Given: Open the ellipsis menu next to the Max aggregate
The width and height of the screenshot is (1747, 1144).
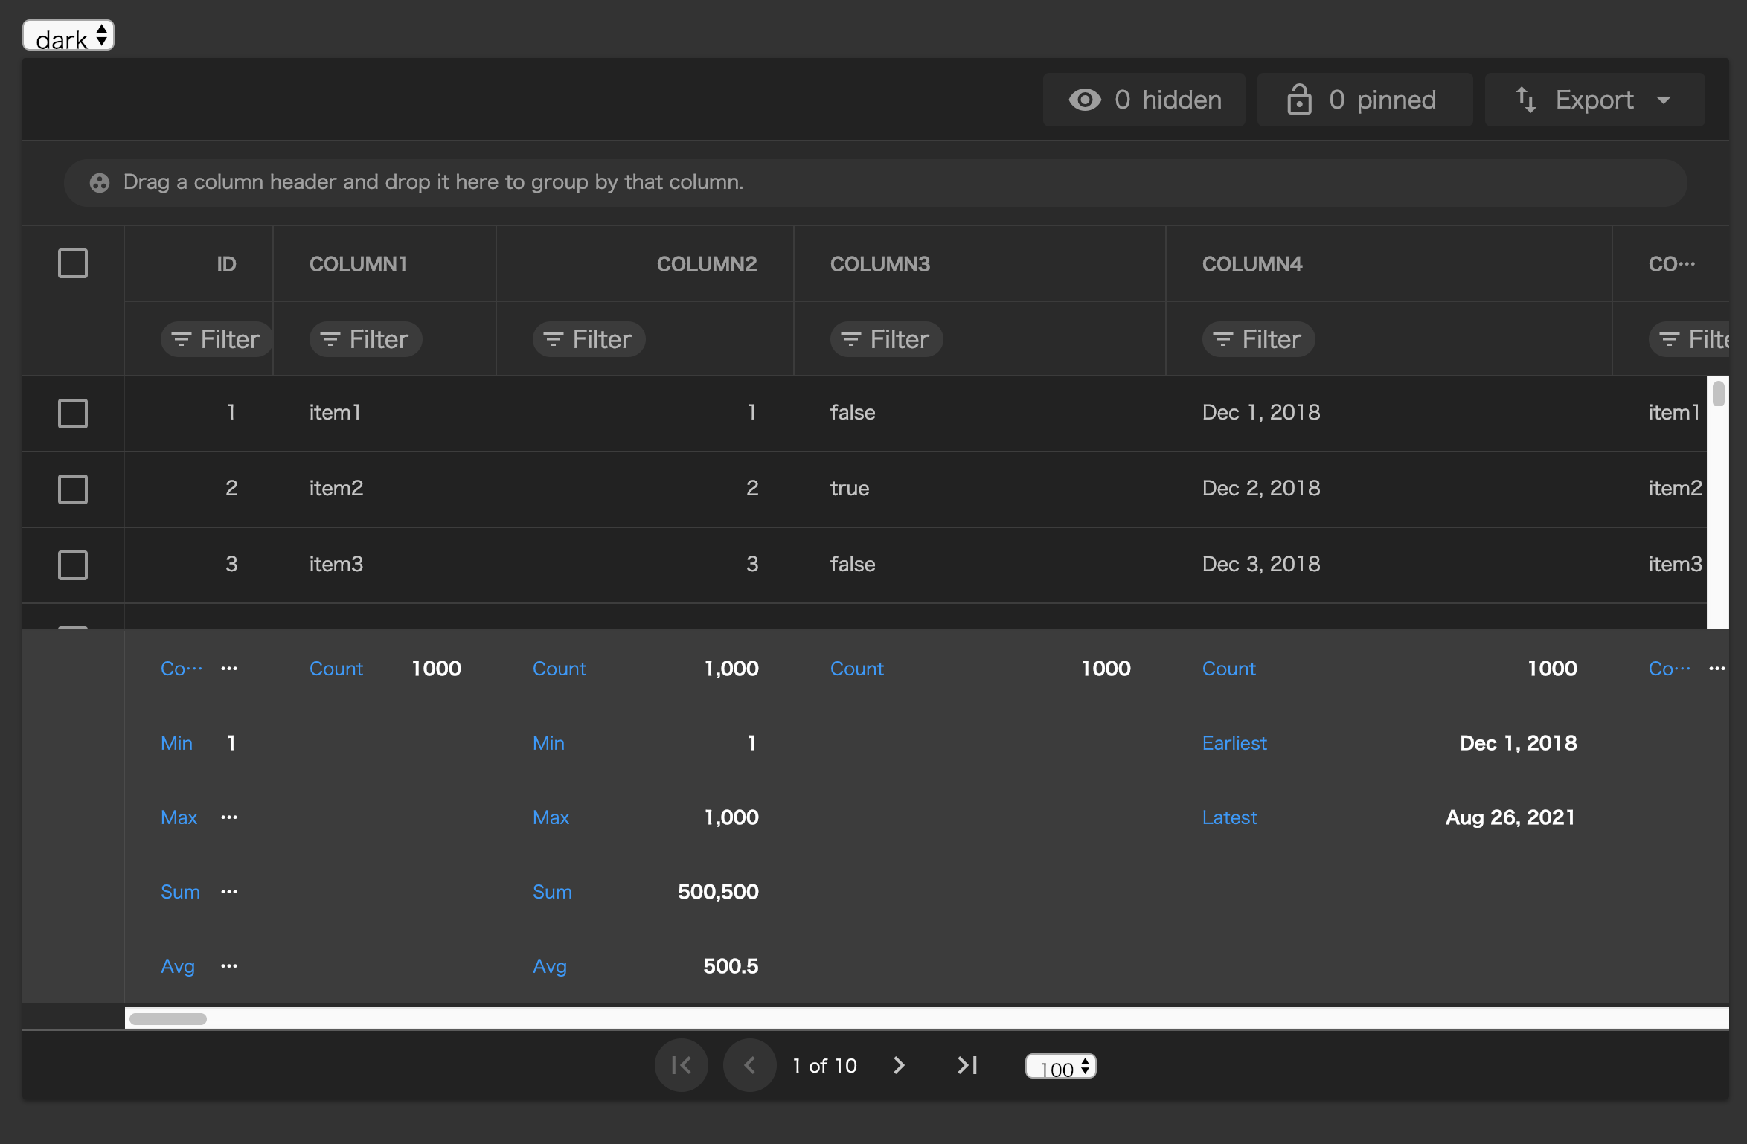Looking at the screenshot, I should [228, 817].
